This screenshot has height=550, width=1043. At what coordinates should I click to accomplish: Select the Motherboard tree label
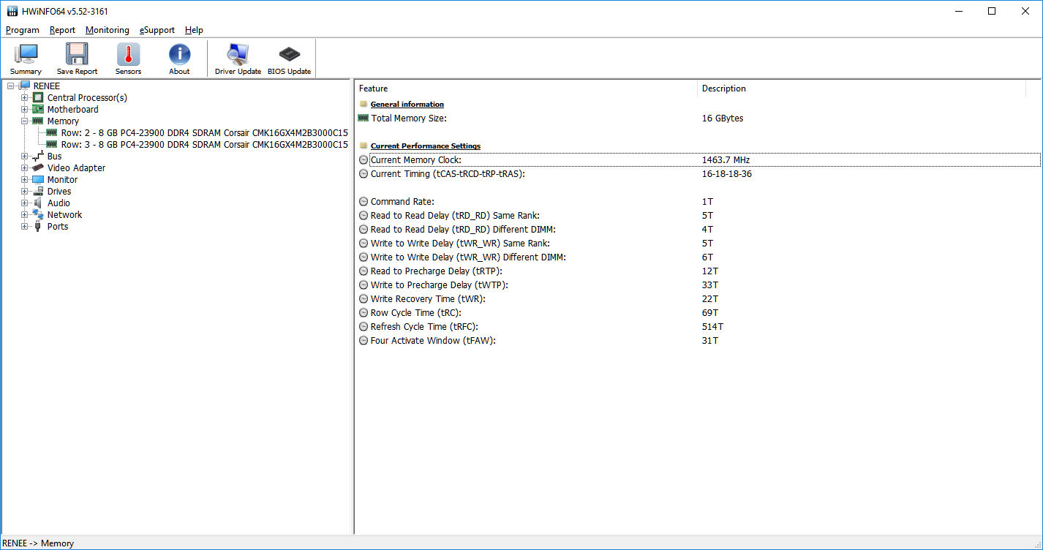[73, 109]
